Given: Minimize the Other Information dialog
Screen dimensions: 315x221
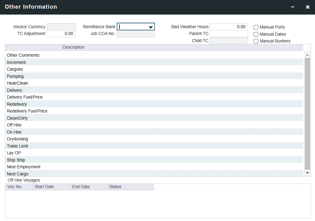Looking at the screenshot, I should point(292,7).
